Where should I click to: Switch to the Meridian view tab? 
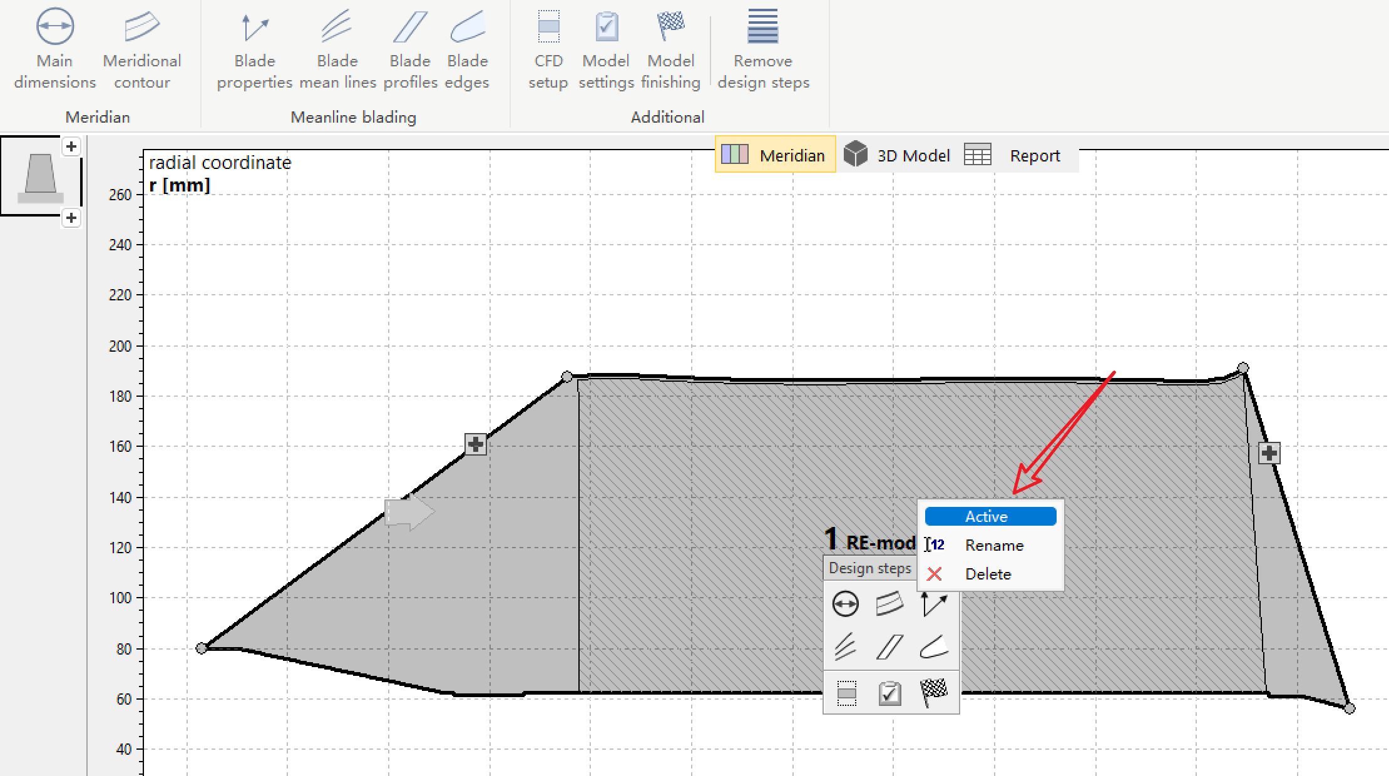(775, 155)
